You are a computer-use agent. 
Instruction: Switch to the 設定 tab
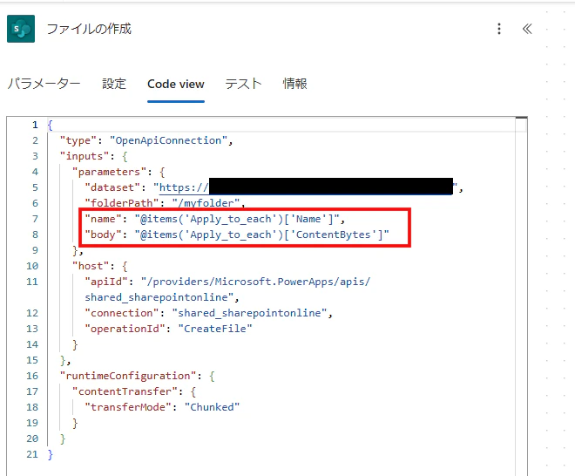pyautogui.click(x=114, y=84)
